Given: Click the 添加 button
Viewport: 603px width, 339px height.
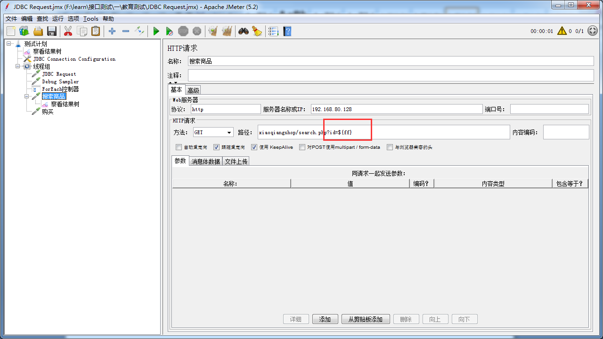Looking at the screenshot, I should (325, 319).
